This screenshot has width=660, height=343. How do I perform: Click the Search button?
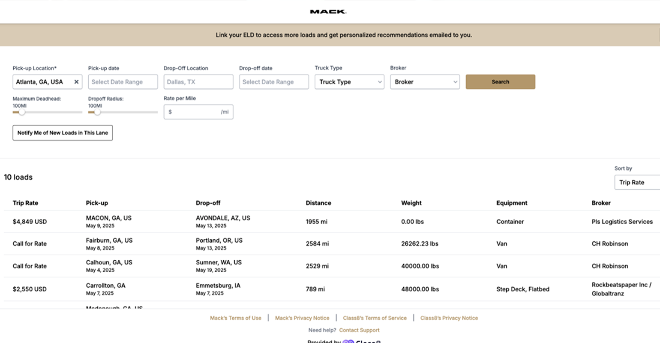(500, 82)
